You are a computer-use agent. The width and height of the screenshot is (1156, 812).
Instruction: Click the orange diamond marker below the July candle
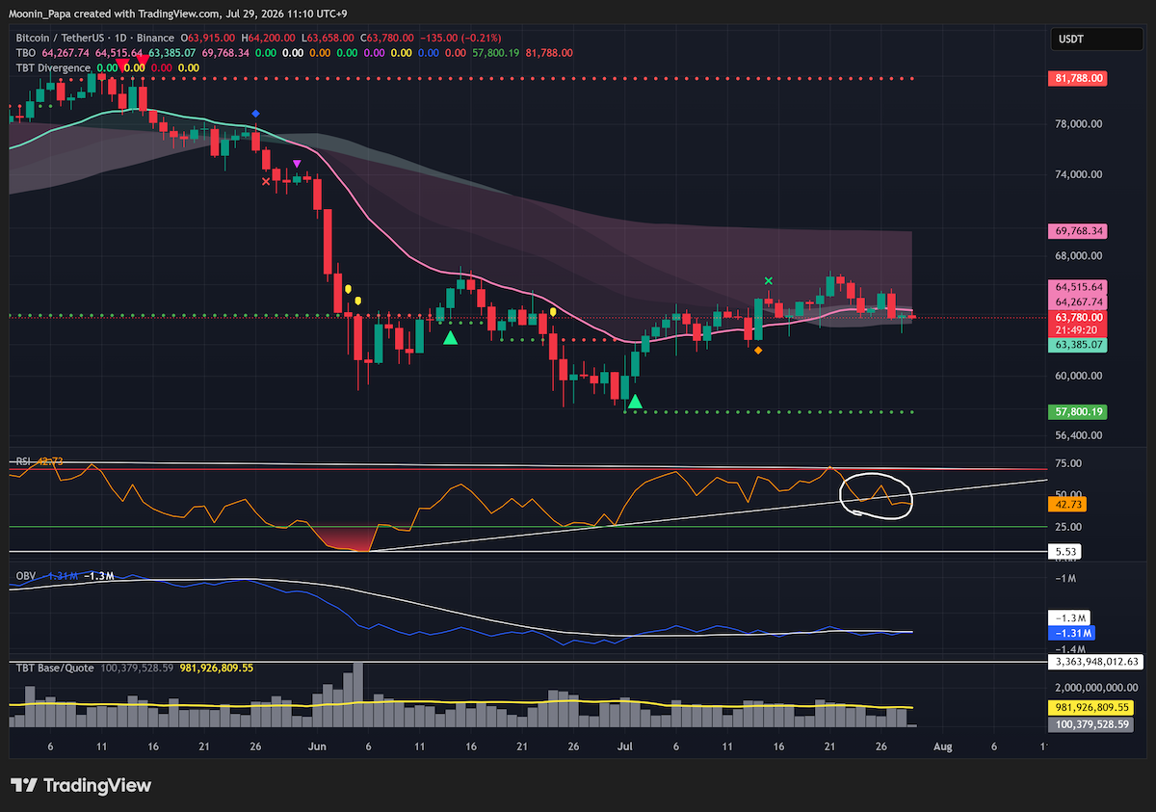point(758,351)
